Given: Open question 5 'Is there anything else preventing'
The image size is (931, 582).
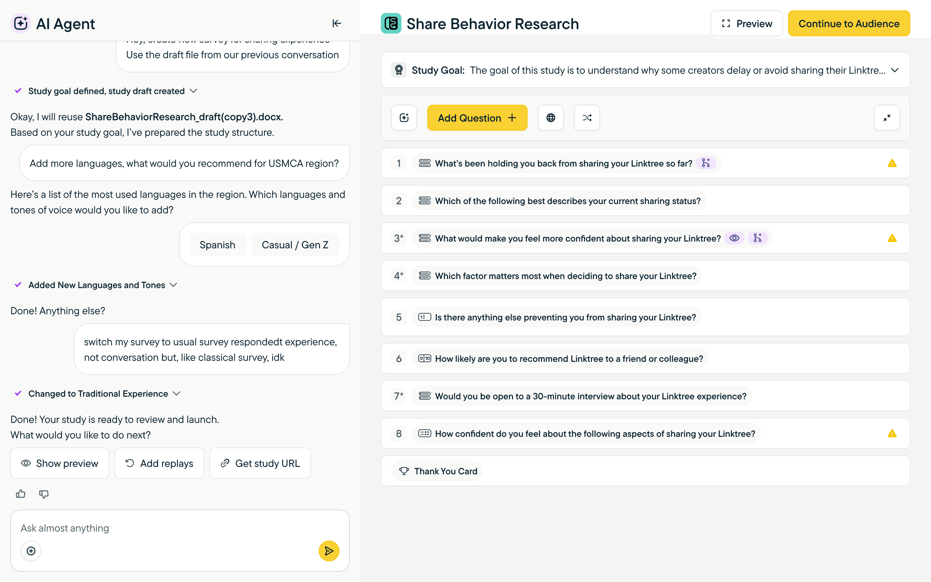Looking at the screenshot, I should (645, 317).
